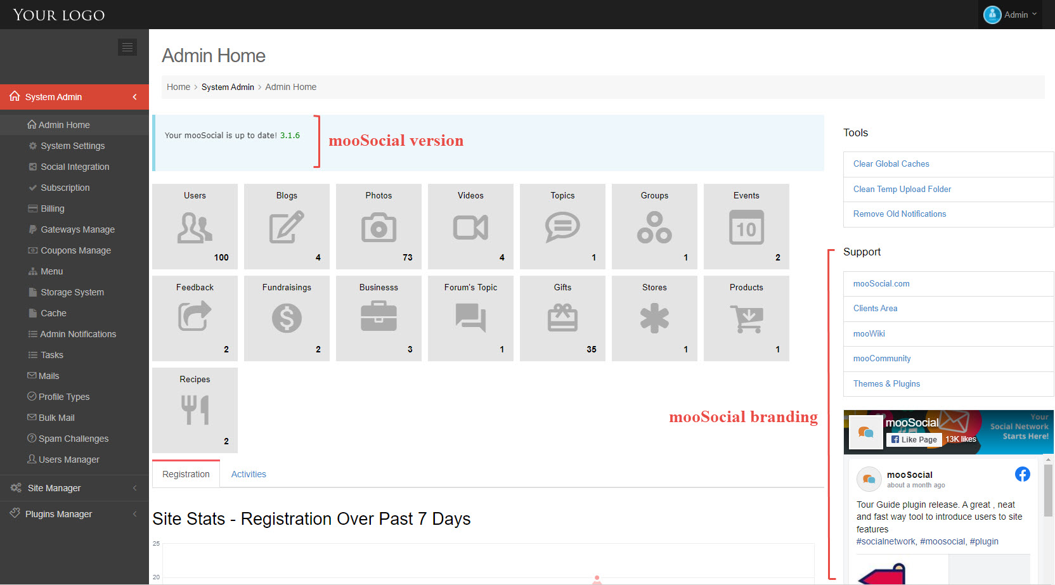Click the System Admin home icon
This screenshot has height=585, width=1055.
pyautogui.click(x=15, y=96)
